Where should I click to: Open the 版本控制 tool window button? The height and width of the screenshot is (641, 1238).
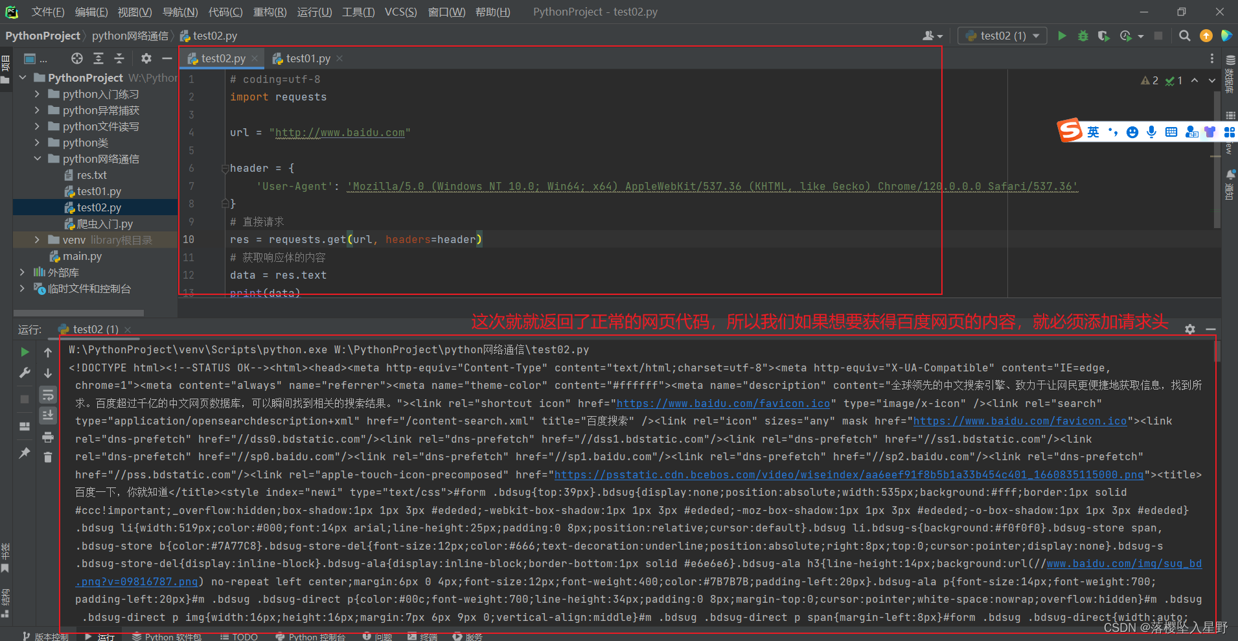pyautogui.click(x=45, y=636)
